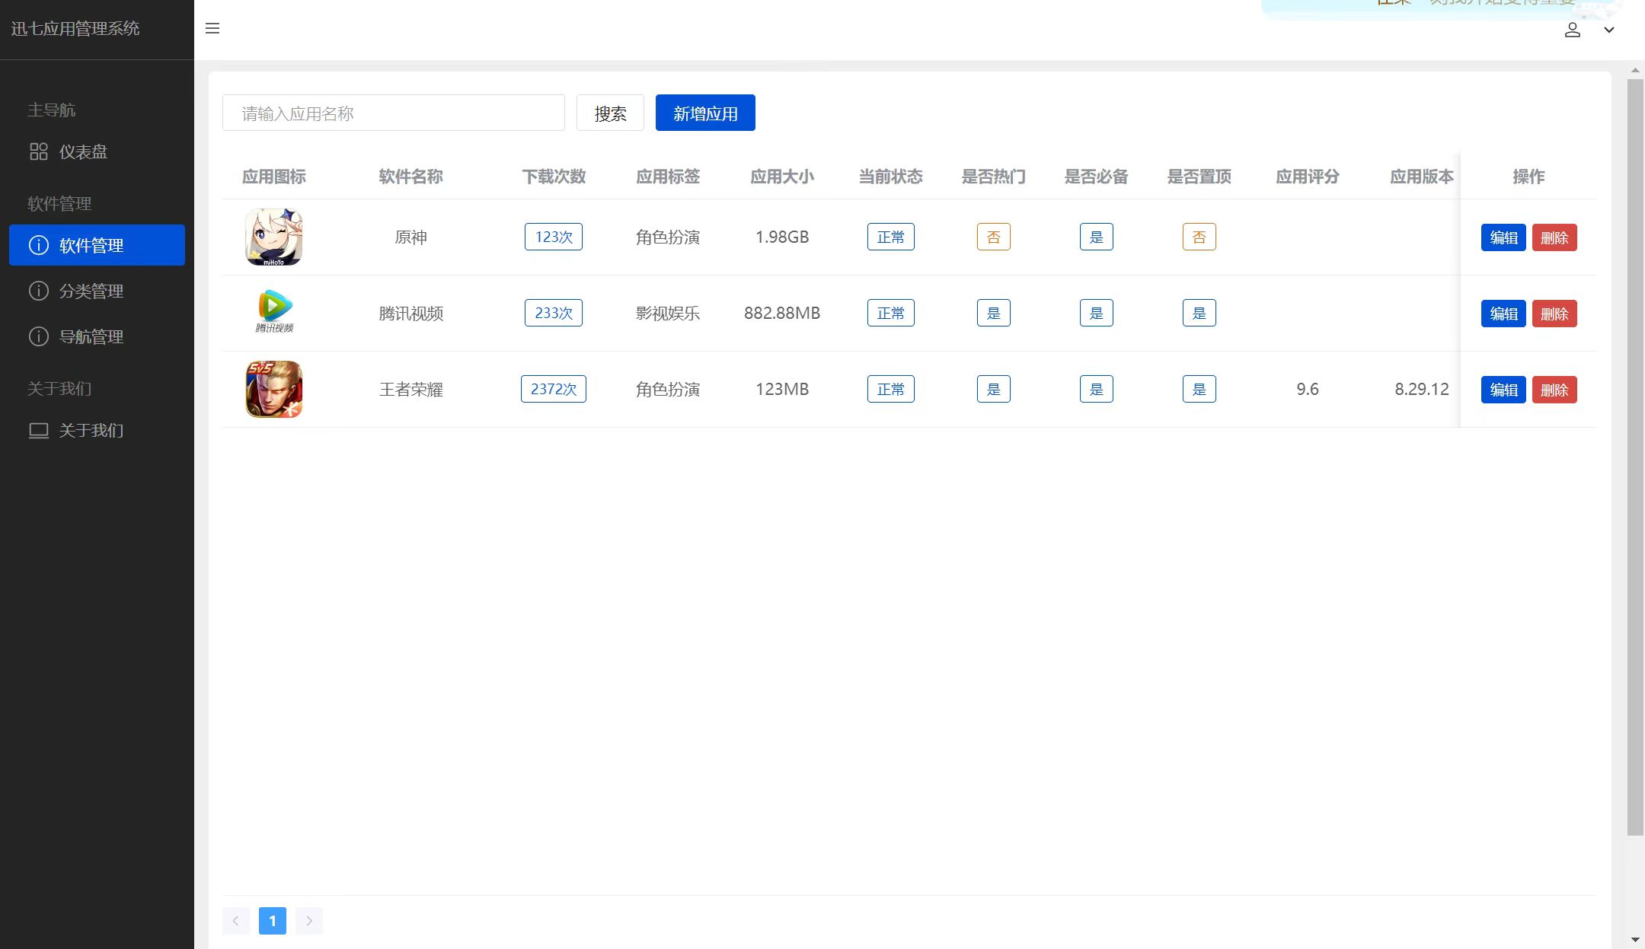The height and width of the screenshot is (949, 1645).
Task: Click the 新增应用 button
Action: pos(704,112)
